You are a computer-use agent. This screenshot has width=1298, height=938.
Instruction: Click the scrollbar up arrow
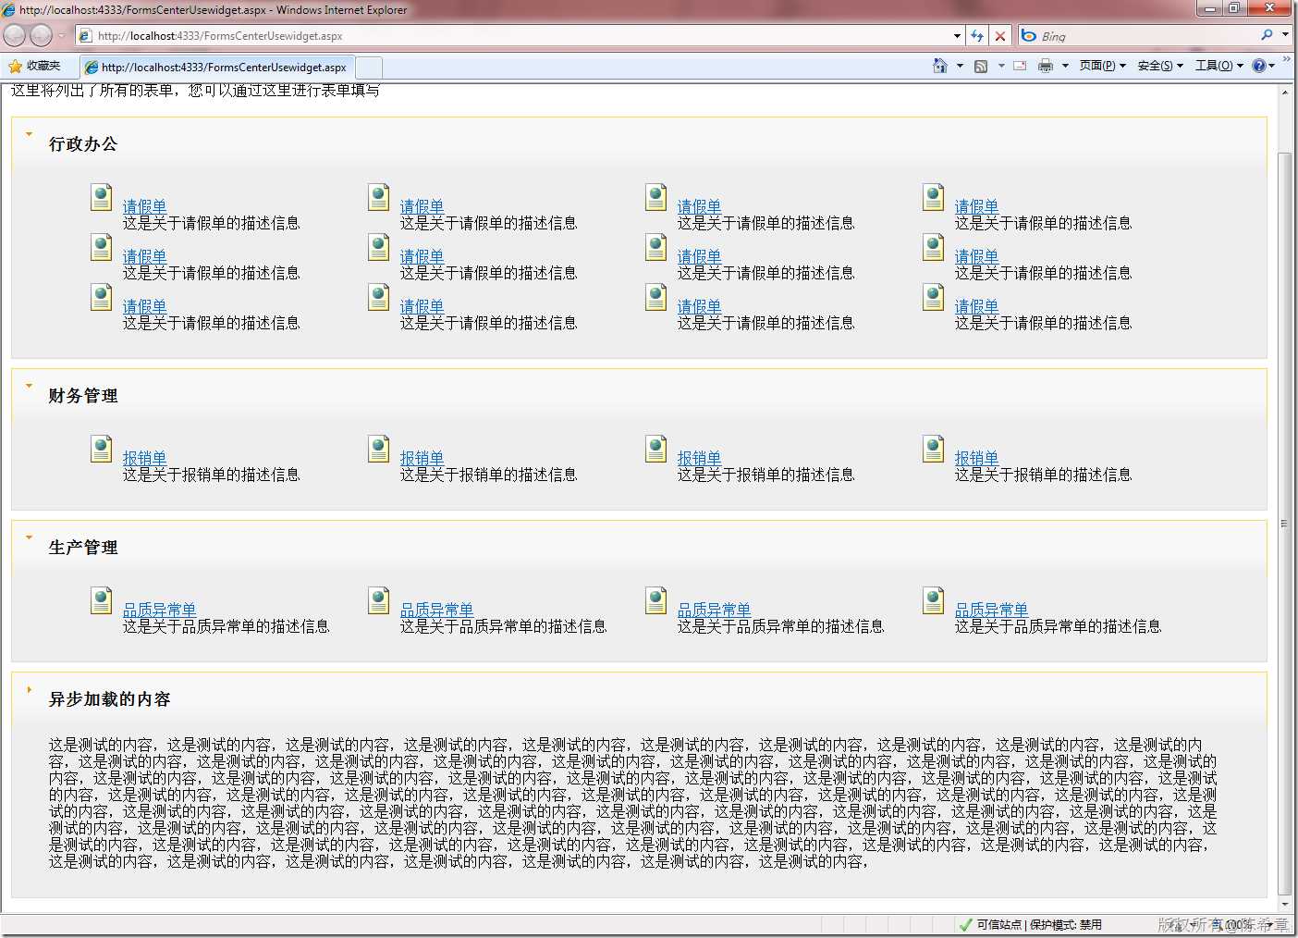pyautogui.click(x=1284, y=93)
